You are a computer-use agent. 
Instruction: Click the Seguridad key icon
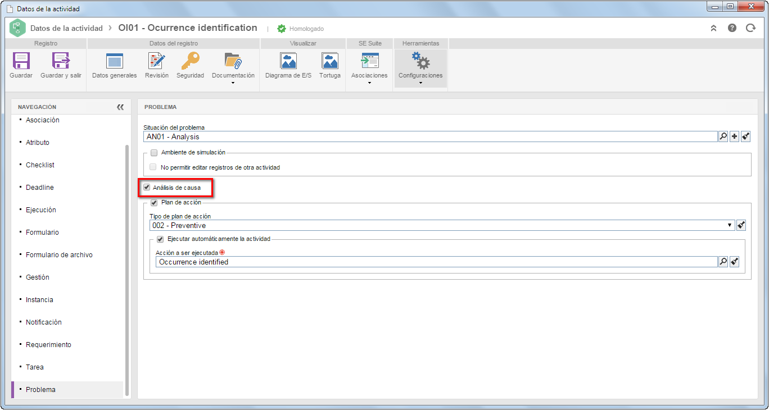[x=190, y=61]
